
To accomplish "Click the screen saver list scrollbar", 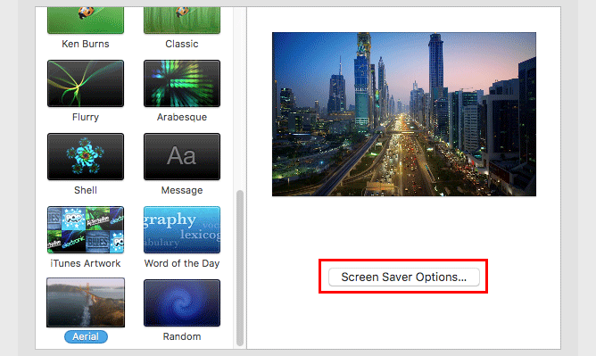I will coord(240,268).
